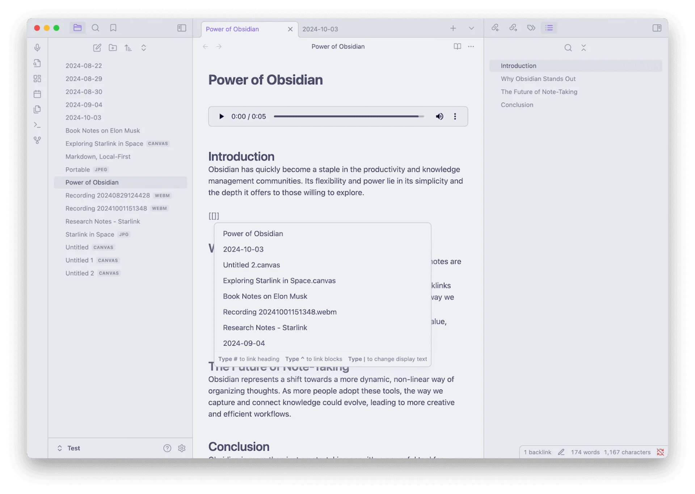Image resolution: width=695 pixels, height=494 pixels.
Task: Open the Bookmarks panel icon
Action: (113, 28)
